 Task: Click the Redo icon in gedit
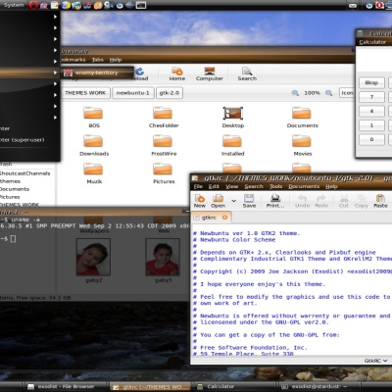(321, 201)
